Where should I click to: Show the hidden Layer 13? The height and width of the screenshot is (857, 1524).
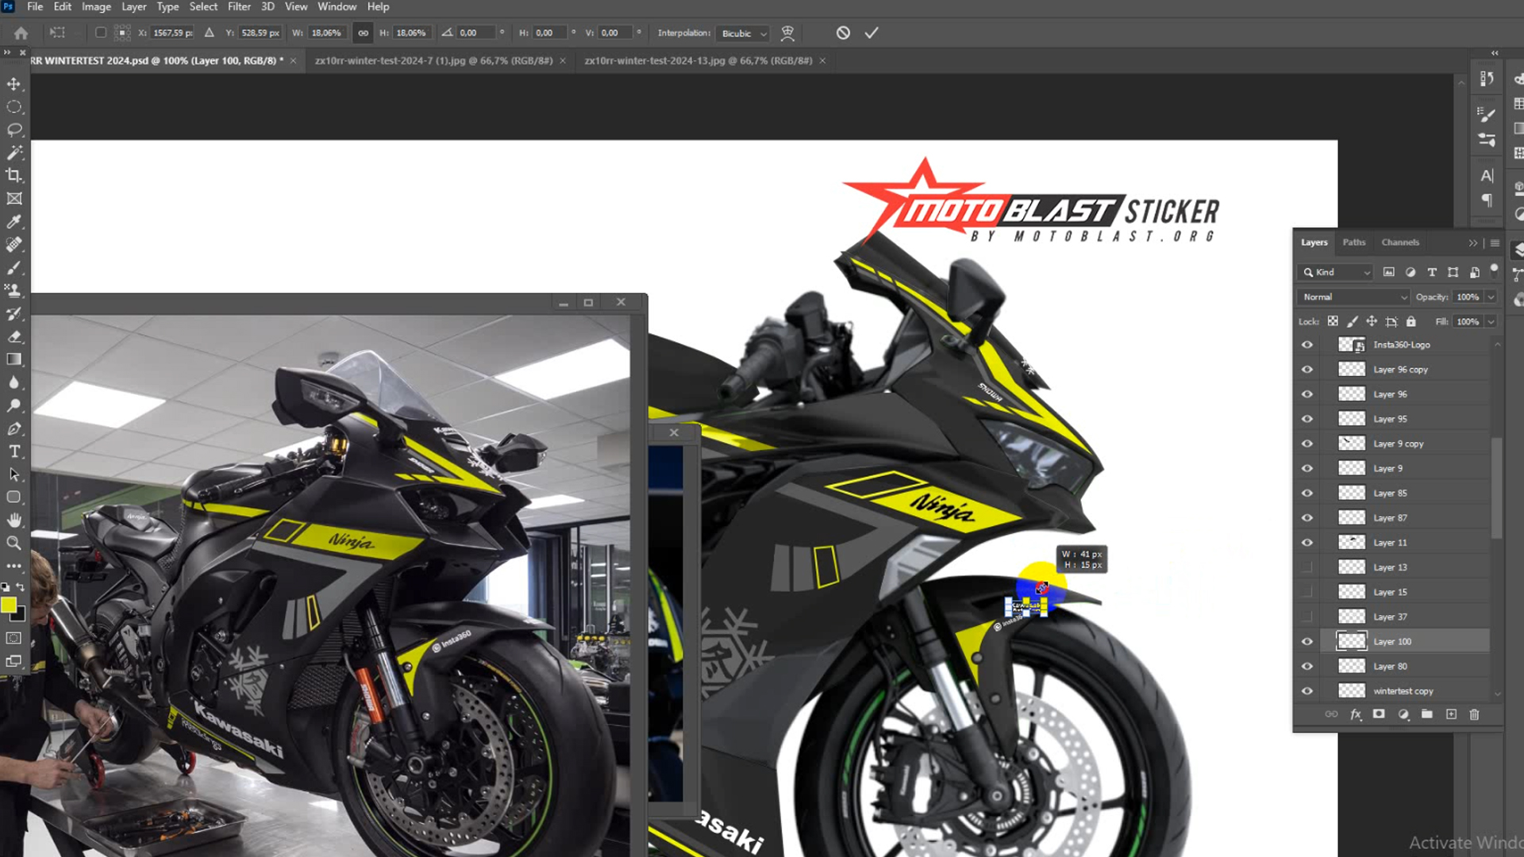click(1307, 567)
